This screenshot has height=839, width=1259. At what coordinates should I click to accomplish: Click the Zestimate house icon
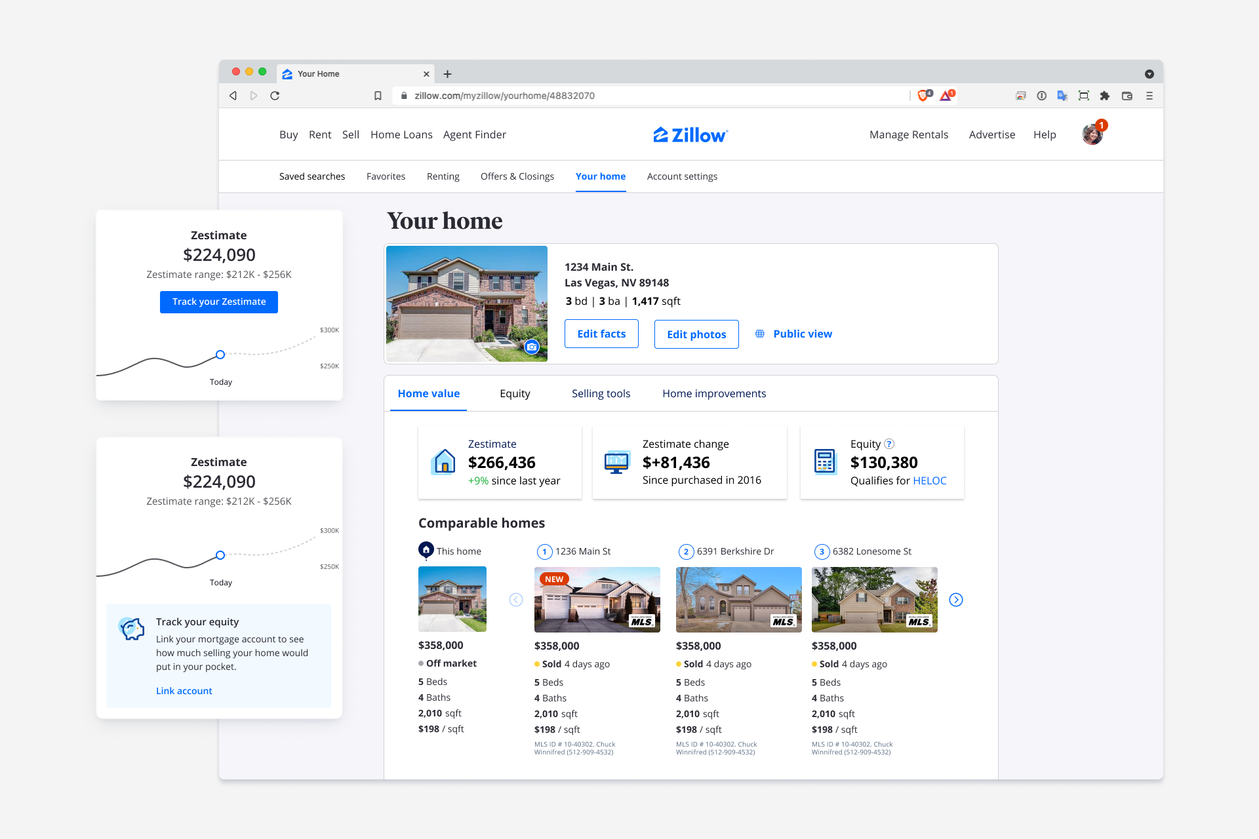tap(444, 461)
